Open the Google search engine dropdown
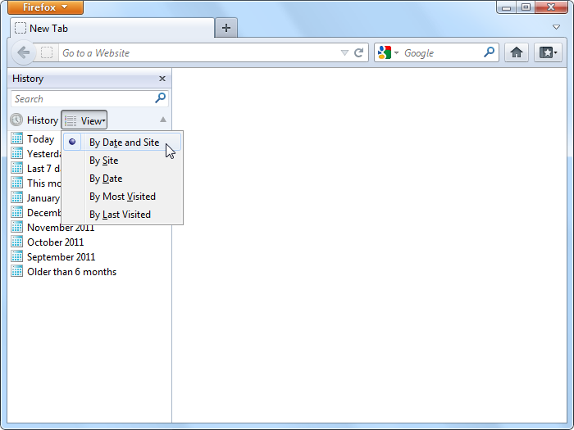The height and width of the screenshot is (430, 574). 387,52
